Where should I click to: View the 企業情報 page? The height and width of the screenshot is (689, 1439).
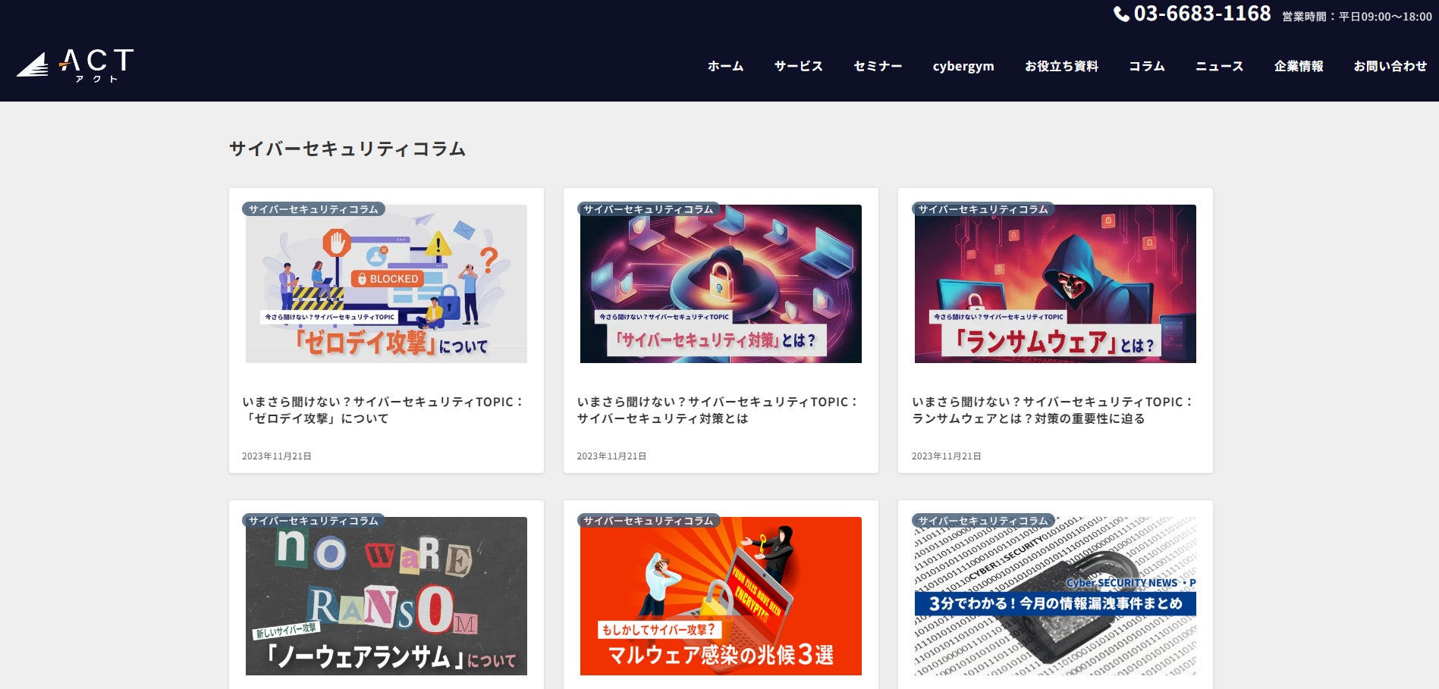[1299, 66]
